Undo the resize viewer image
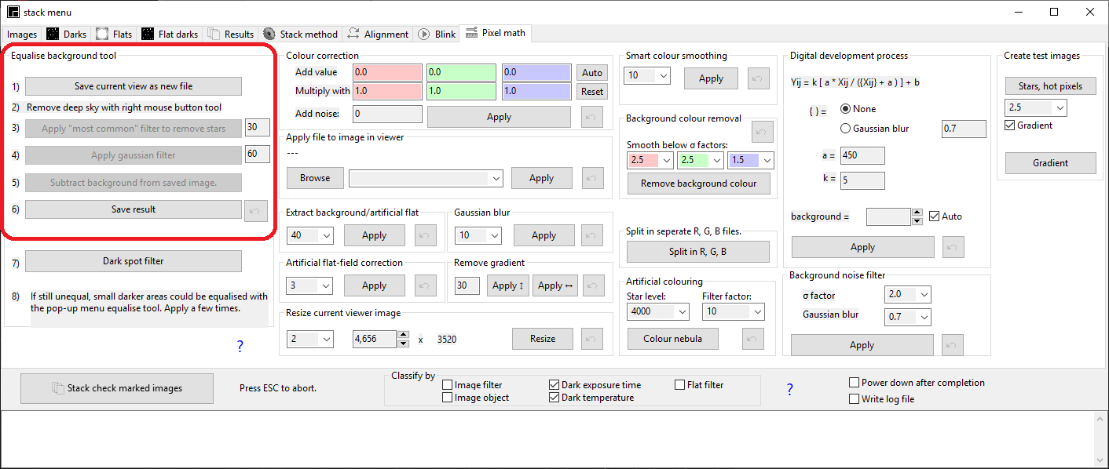Screen dimensions: 1109x469 click(x=593, y=339)
